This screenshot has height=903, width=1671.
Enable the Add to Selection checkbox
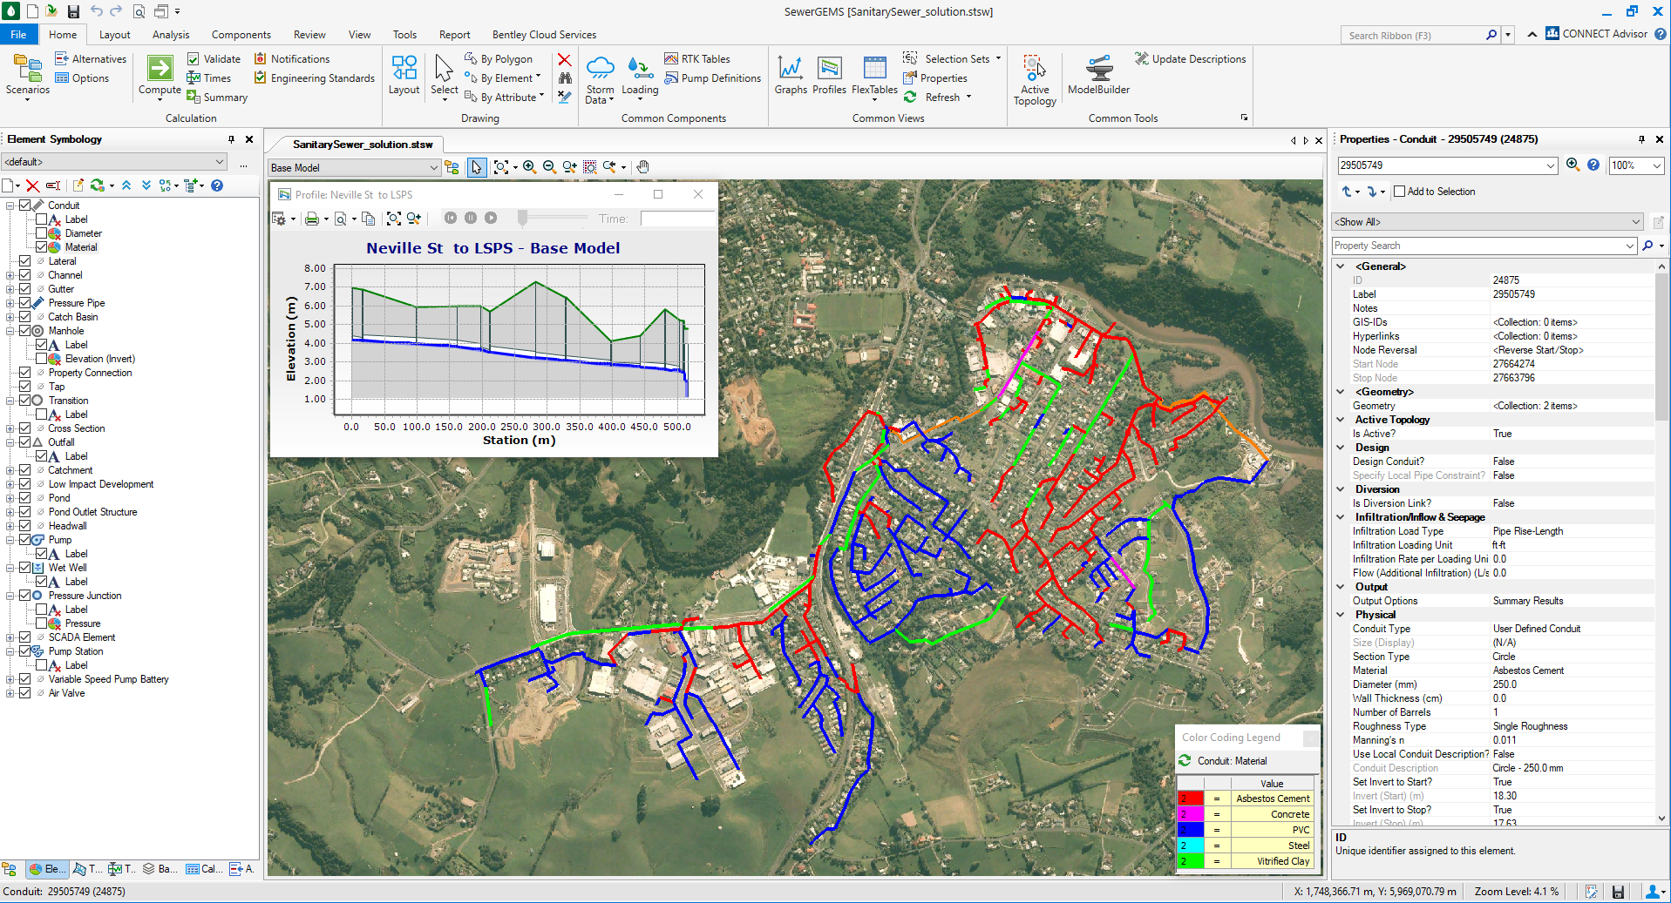(x=1398, y=192)
